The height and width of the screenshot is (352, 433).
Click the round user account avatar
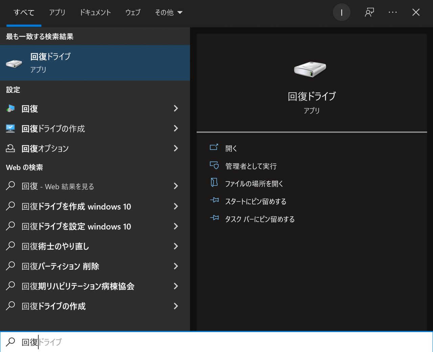pyautogui.click(x=342, y=13)
